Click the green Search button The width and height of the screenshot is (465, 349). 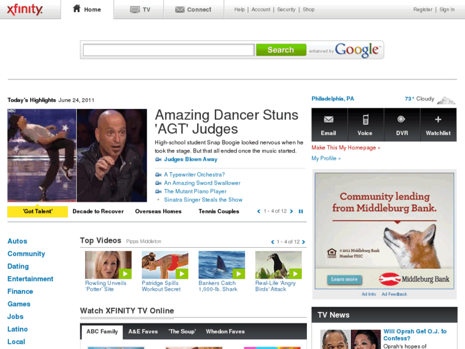(x=281, y=50)
